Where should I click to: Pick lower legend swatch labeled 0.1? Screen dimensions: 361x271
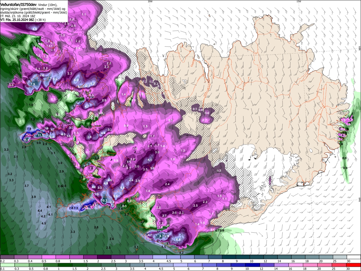tap(7, 265)
